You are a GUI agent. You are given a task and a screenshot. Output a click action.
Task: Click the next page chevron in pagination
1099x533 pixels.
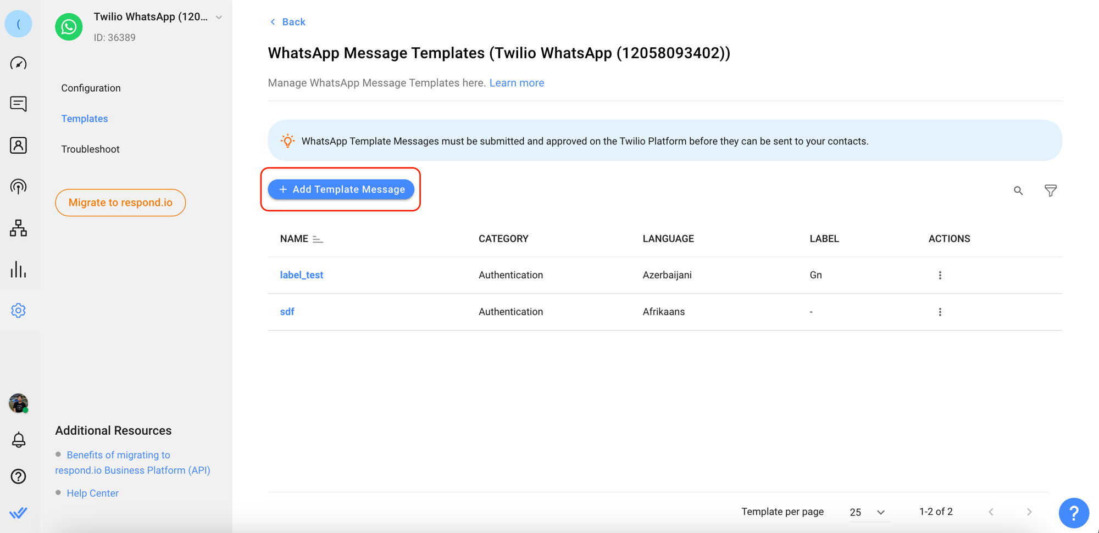(x=1029, y=512)
